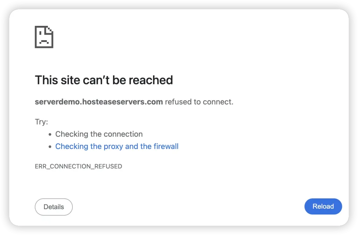Viewport: 358px width, 235px height.
Task: Click the bullet beside Checking the connection
Action: coord(50,134)
